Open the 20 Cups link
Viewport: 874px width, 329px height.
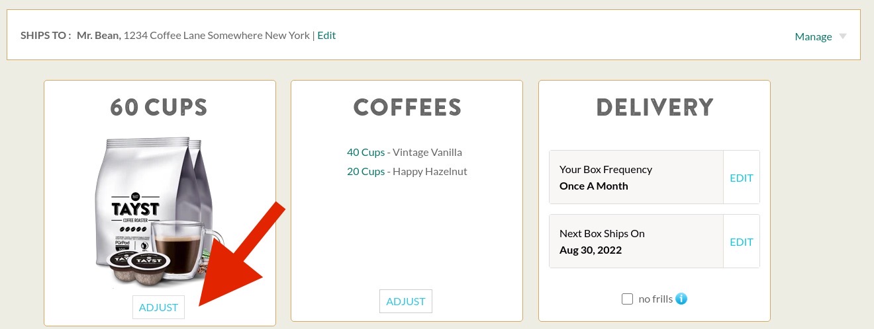[365, 171]
